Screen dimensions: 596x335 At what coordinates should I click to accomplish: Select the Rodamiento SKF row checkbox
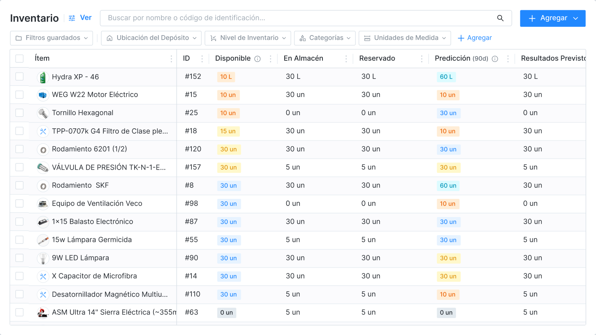19,185
